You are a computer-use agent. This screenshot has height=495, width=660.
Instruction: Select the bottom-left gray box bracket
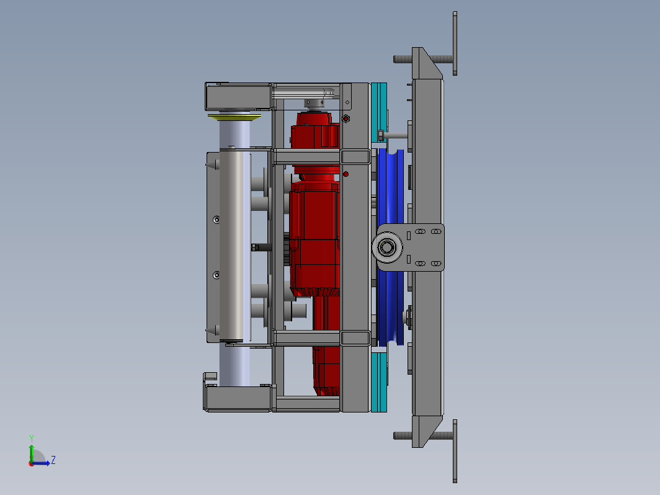pos(238,399)
